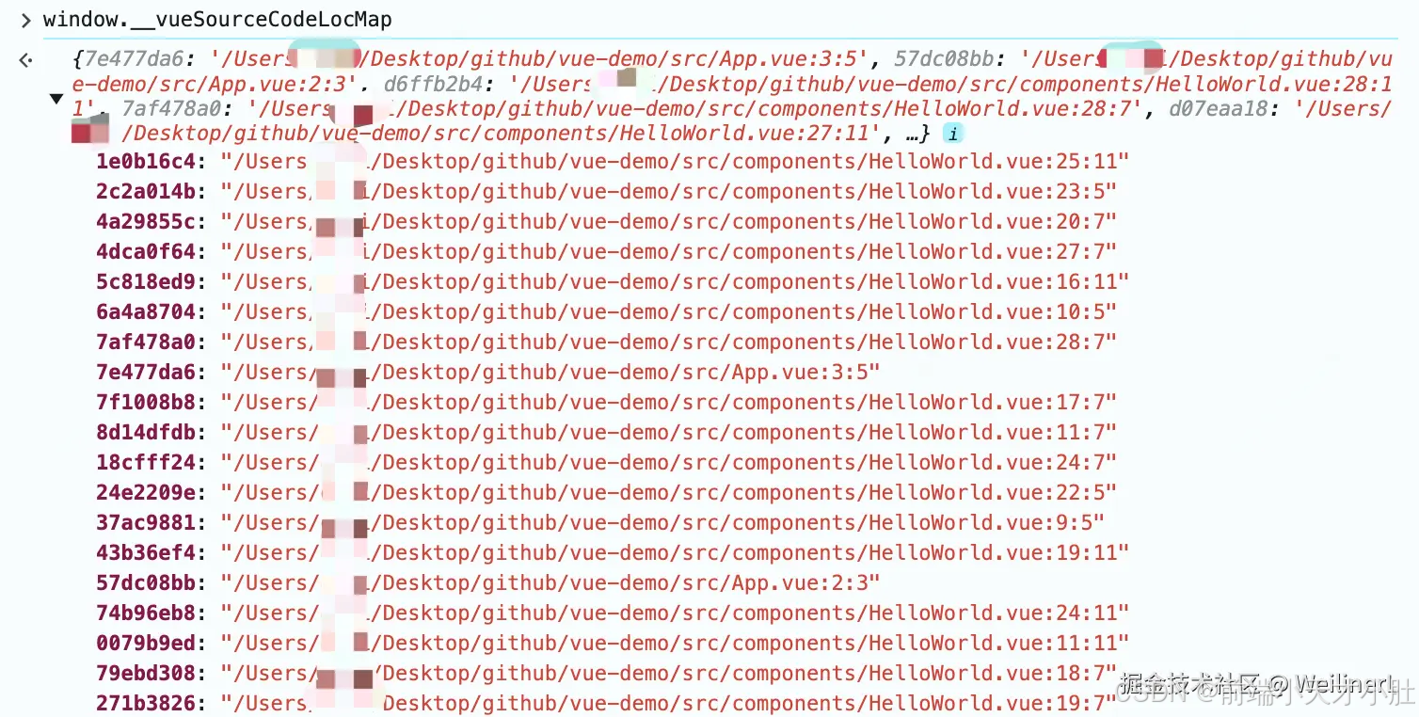This screenshot has height=717, width=1419.
Task: Click the list path value ending App.vue:2:3
Action: coord(550,582)
